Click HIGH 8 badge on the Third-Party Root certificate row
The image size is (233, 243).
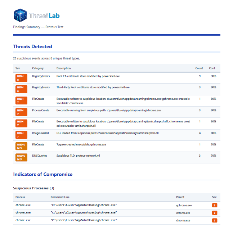point(21,89)
